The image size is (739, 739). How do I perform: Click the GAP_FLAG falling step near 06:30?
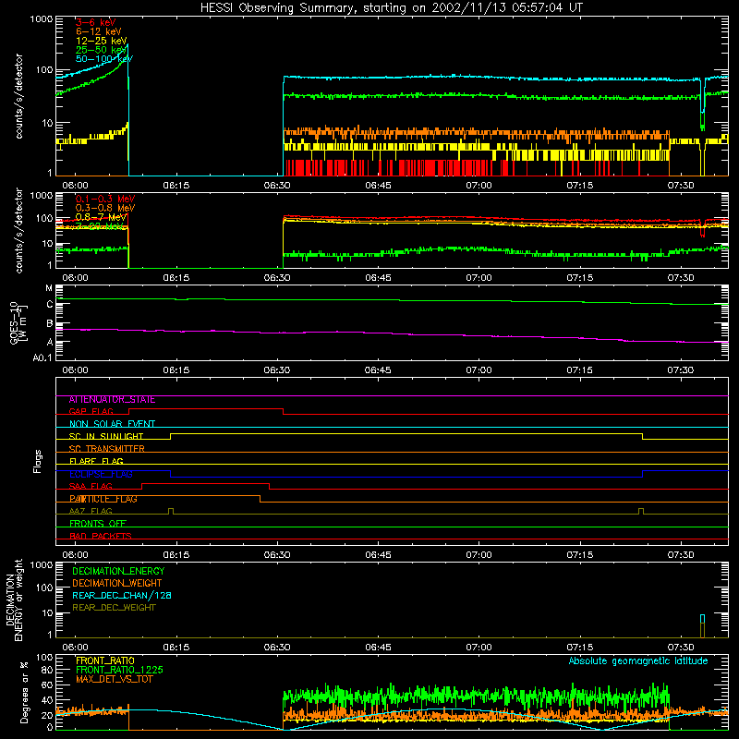[284, 411]
